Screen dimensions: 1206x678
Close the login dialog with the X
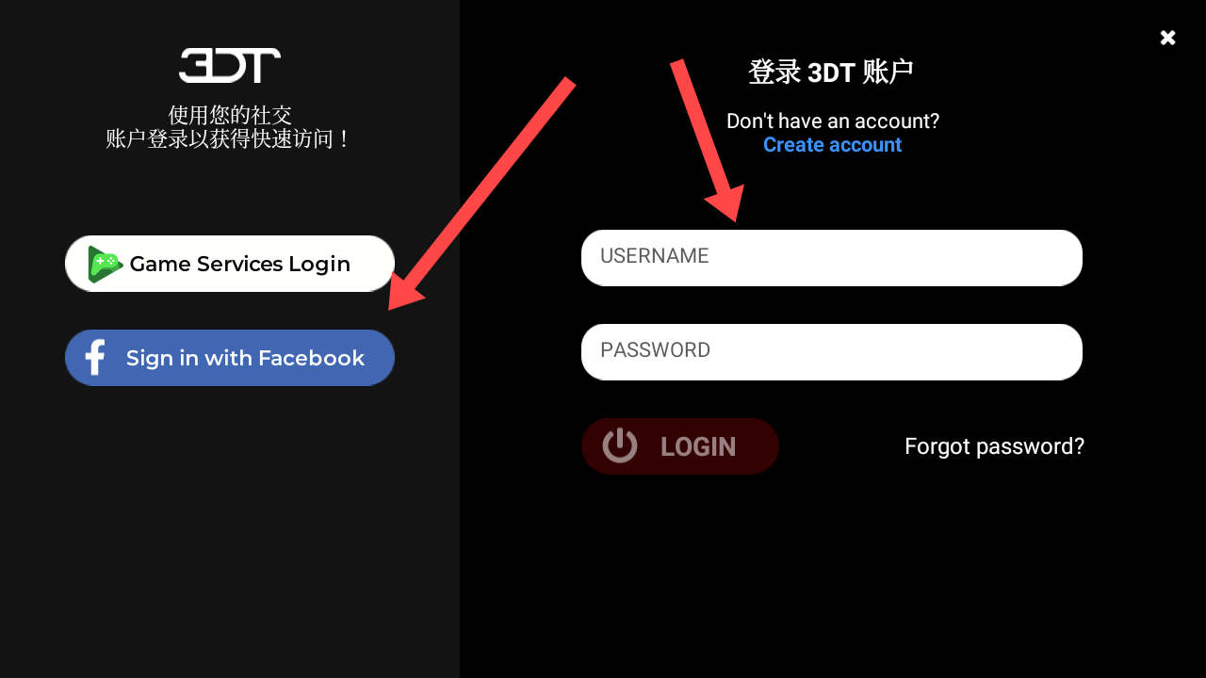point(1167,38)
